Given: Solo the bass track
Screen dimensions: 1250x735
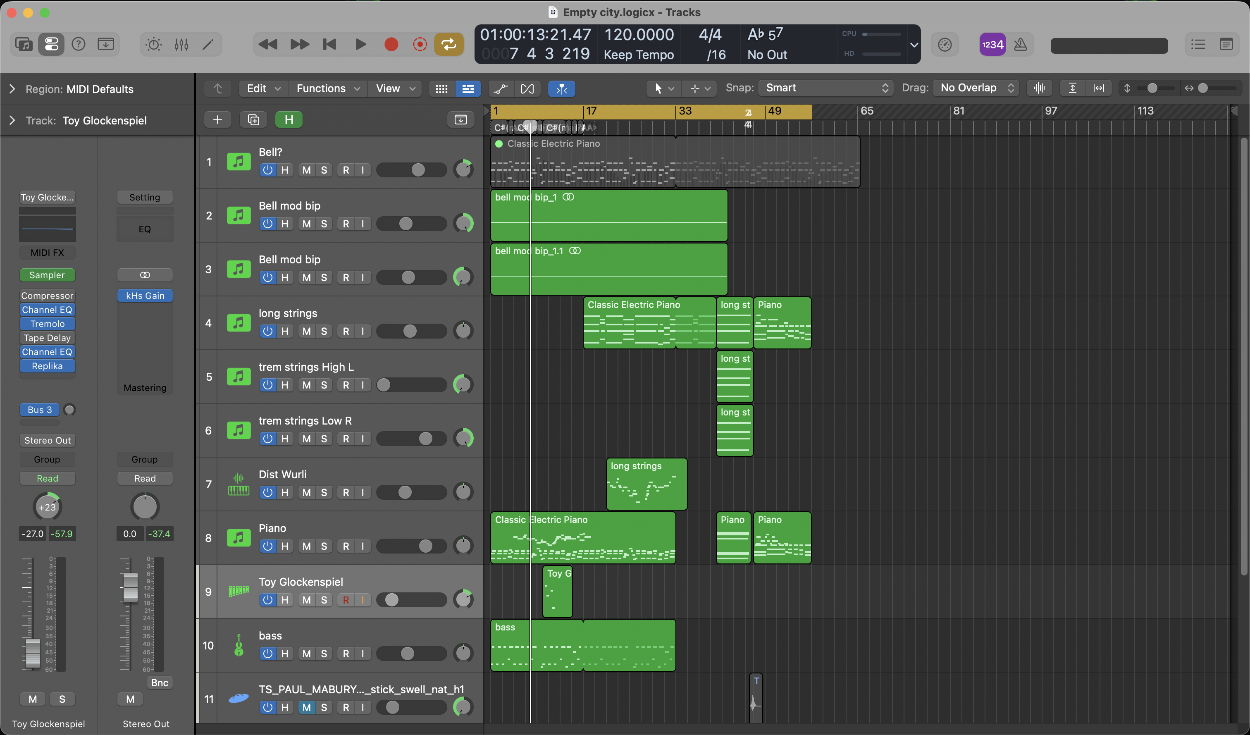Looking at the screenshot, I should 324,654.
